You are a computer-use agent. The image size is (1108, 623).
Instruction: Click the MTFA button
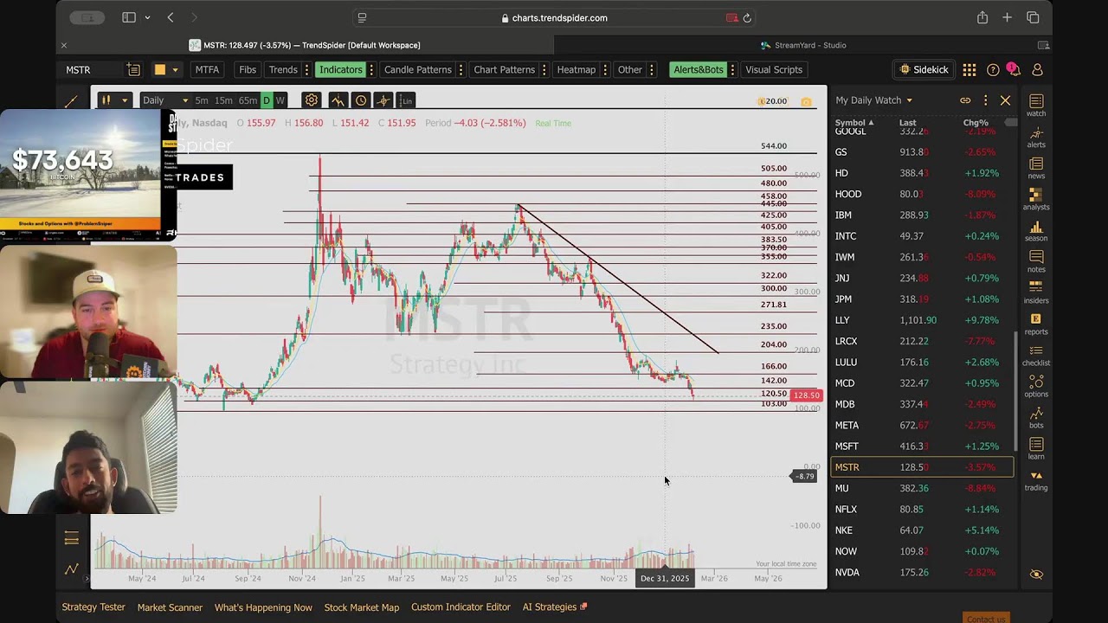[x=207, y=70]
